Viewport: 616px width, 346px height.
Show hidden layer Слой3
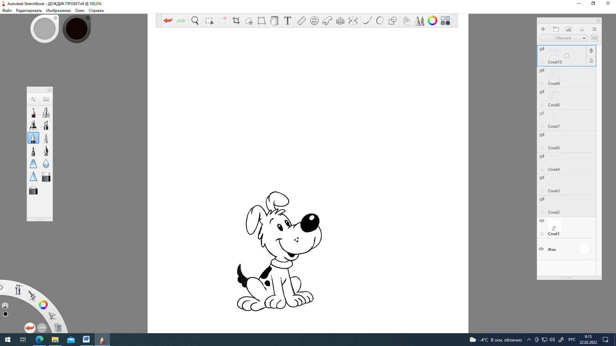pos(542,178)
